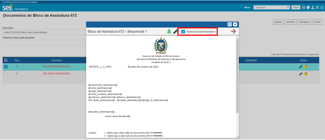
Task: Open the user profile icon
Action: [x=313, y=7]
